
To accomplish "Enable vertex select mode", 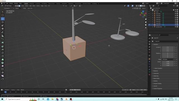I will [16, 6].
